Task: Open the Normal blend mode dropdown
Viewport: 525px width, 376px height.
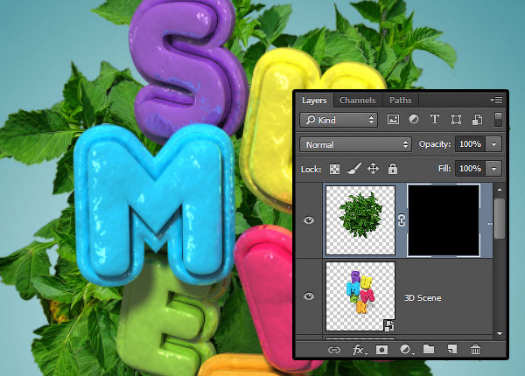Action: [x=355, y=144]
